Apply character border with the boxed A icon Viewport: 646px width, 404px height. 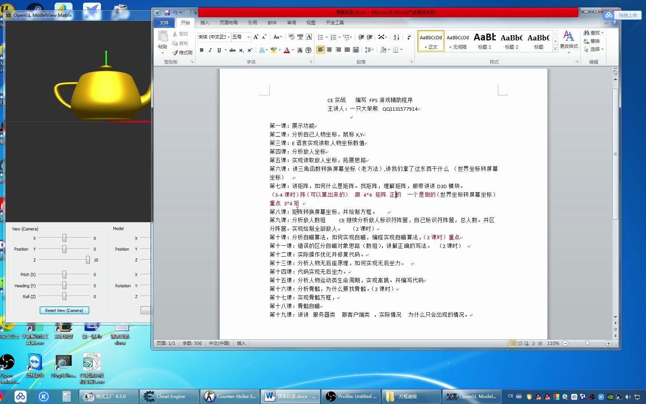coord(309,37)
